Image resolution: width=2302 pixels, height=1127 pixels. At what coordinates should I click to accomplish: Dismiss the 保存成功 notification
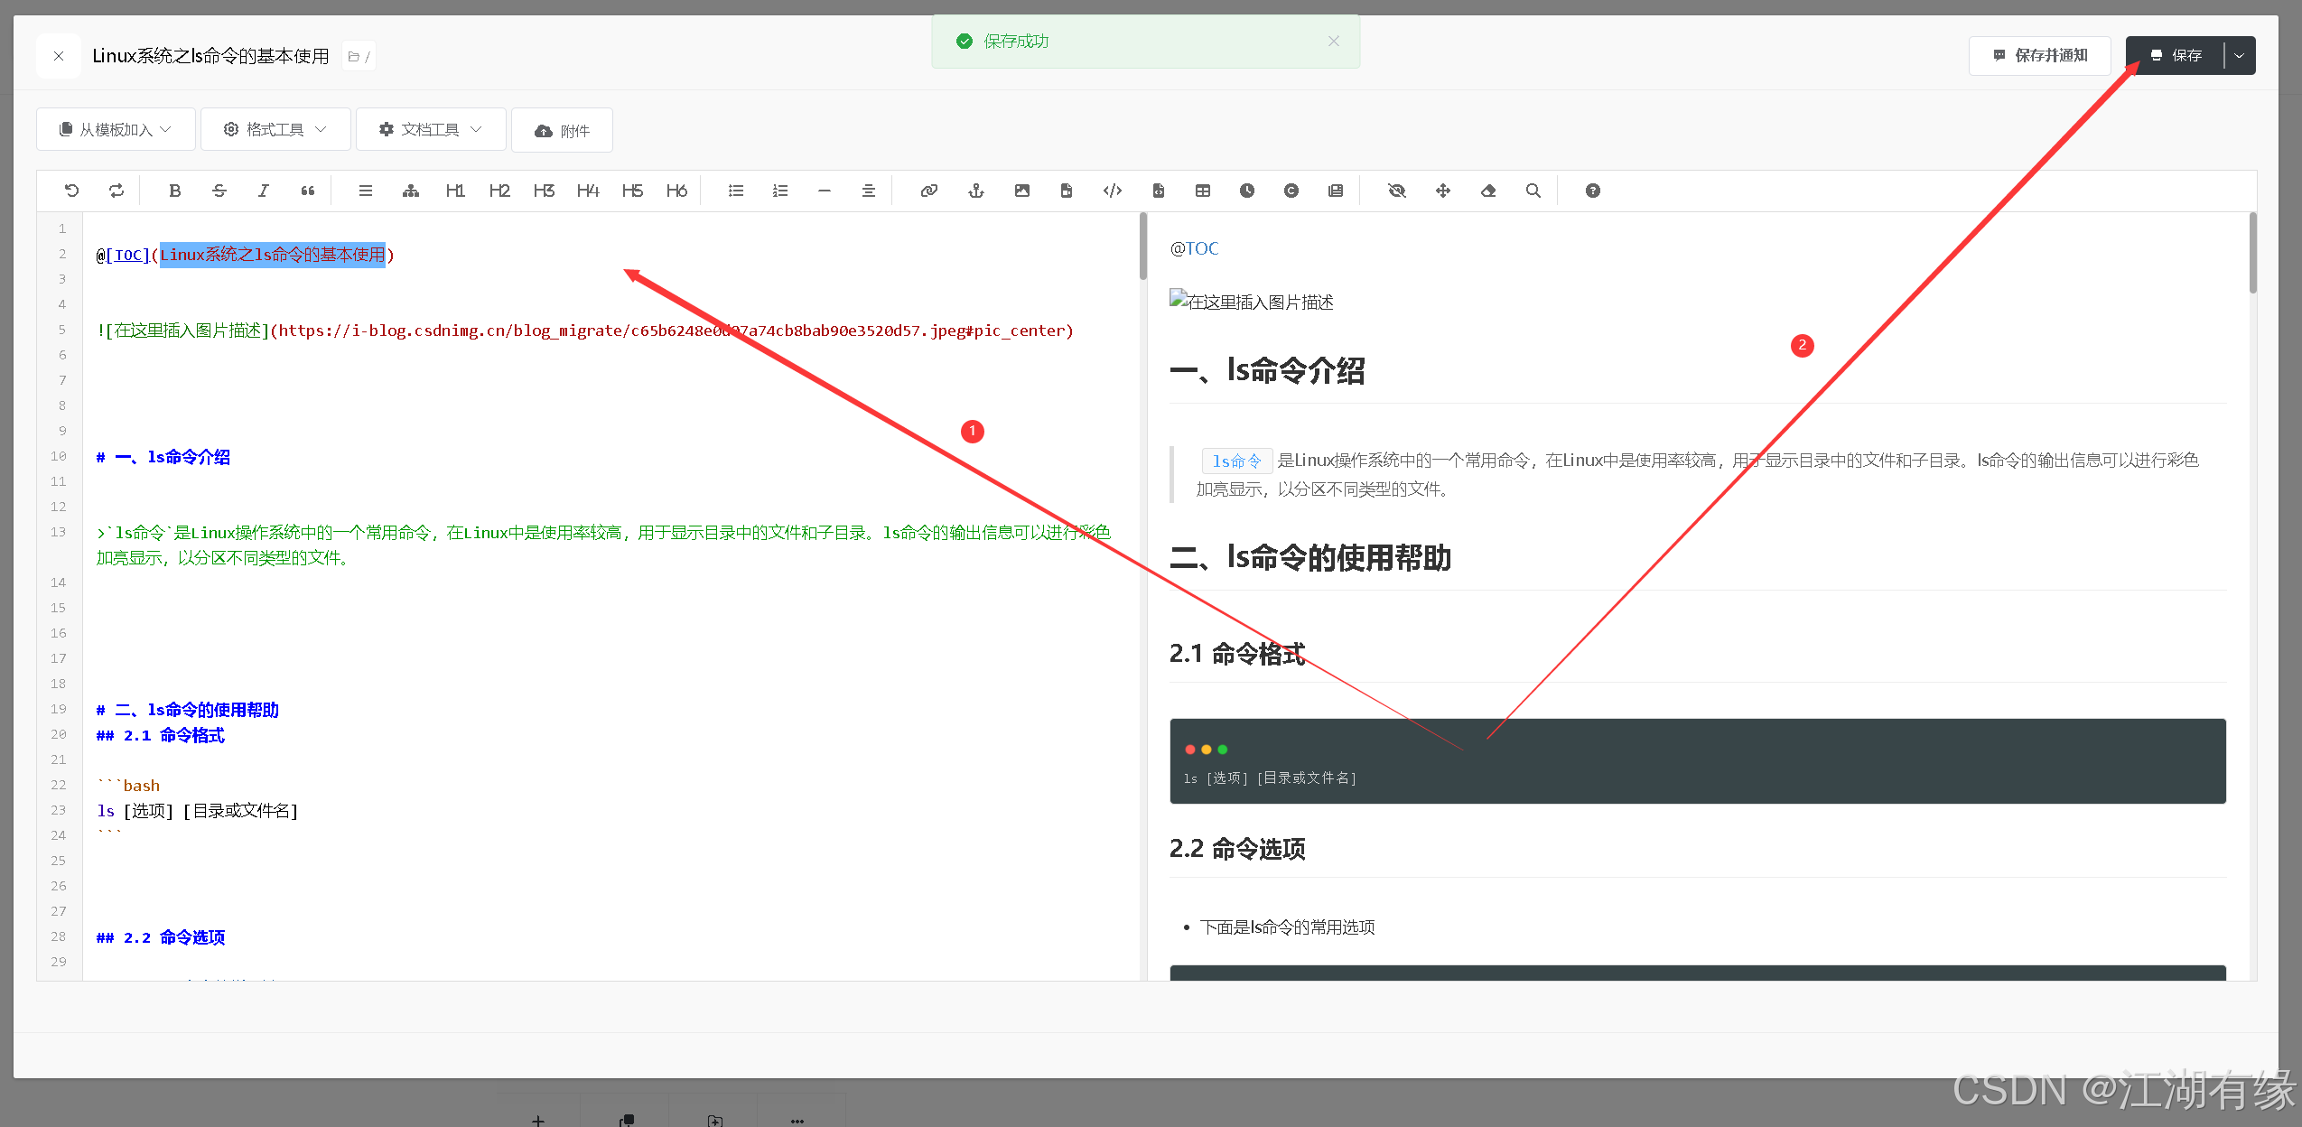tap(1334, 41)
